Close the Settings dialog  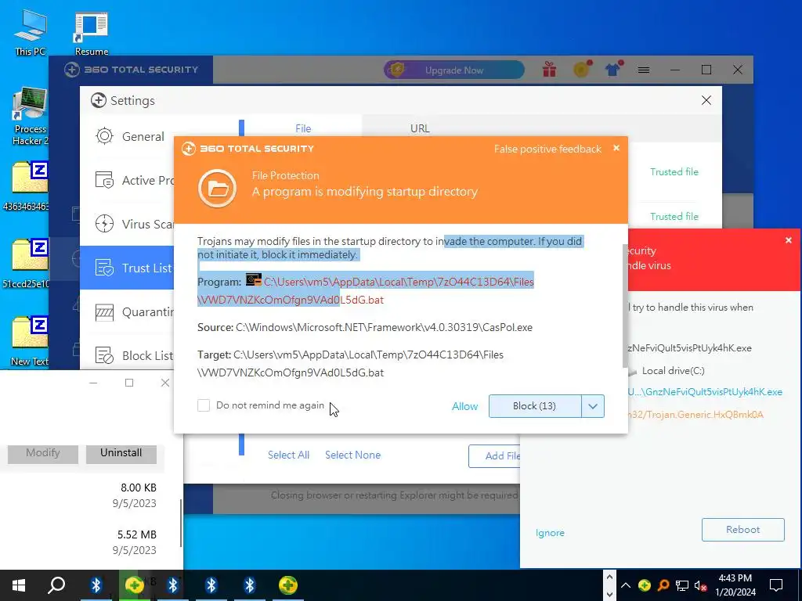[x=706, y=100]
